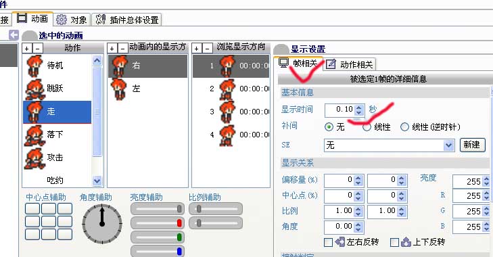Add a frame in 浏览显示方向 list
Image resolution: width=493 pixels, height=257 pixels.
197,49
